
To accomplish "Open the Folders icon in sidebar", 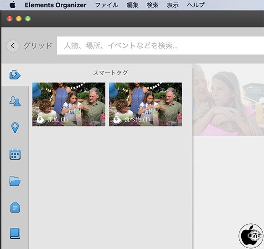I will [15, 181].
